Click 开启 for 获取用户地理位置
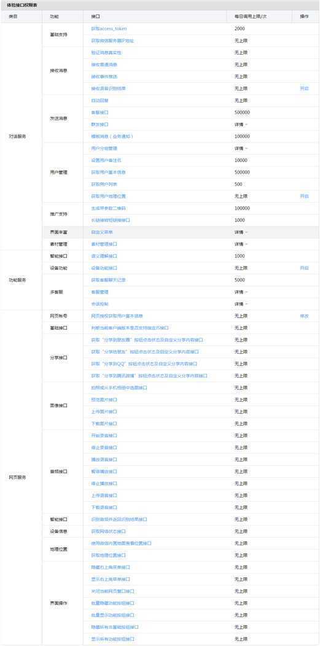 click(304, 197)
